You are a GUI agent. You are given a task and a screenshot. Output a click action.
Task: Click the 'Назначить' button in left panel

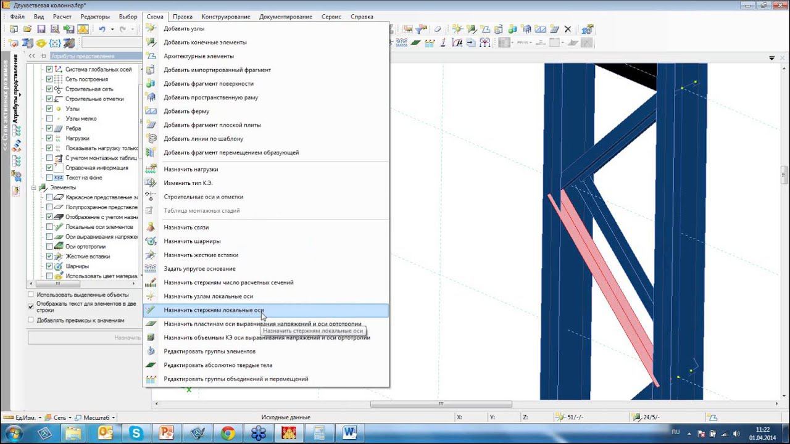coord(84,337)
